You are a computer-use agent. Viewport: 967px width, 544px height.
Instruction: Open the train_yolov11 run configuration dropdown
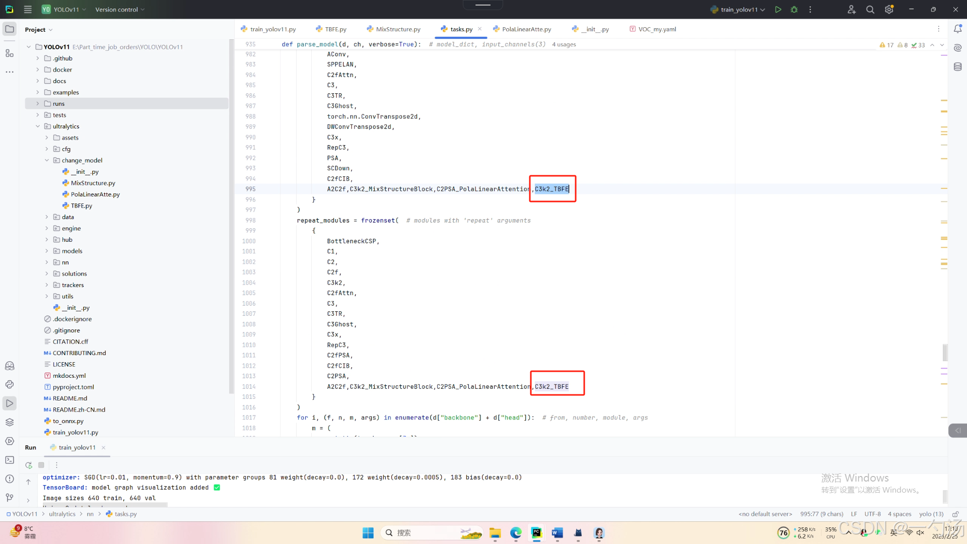(x=738, y=10)
